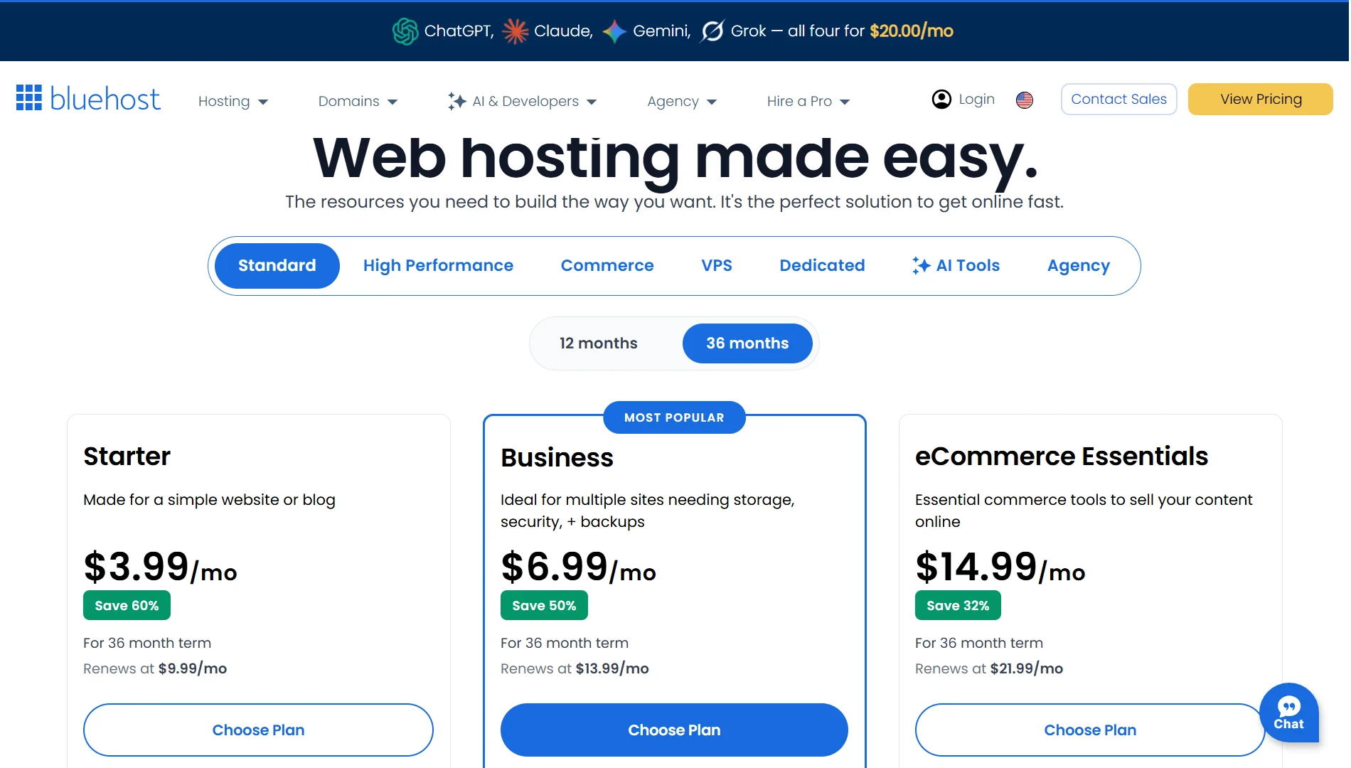The height and width of the screenshot is (768, 1351).
Task: Click the Claude starburst icon in banner
Action: point(515,31)
